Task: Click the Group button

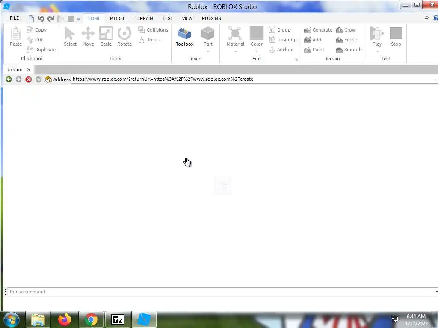Action: 280,30
